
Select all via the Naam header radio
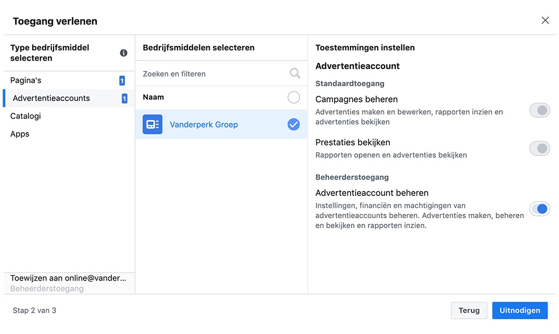(294, 98)
